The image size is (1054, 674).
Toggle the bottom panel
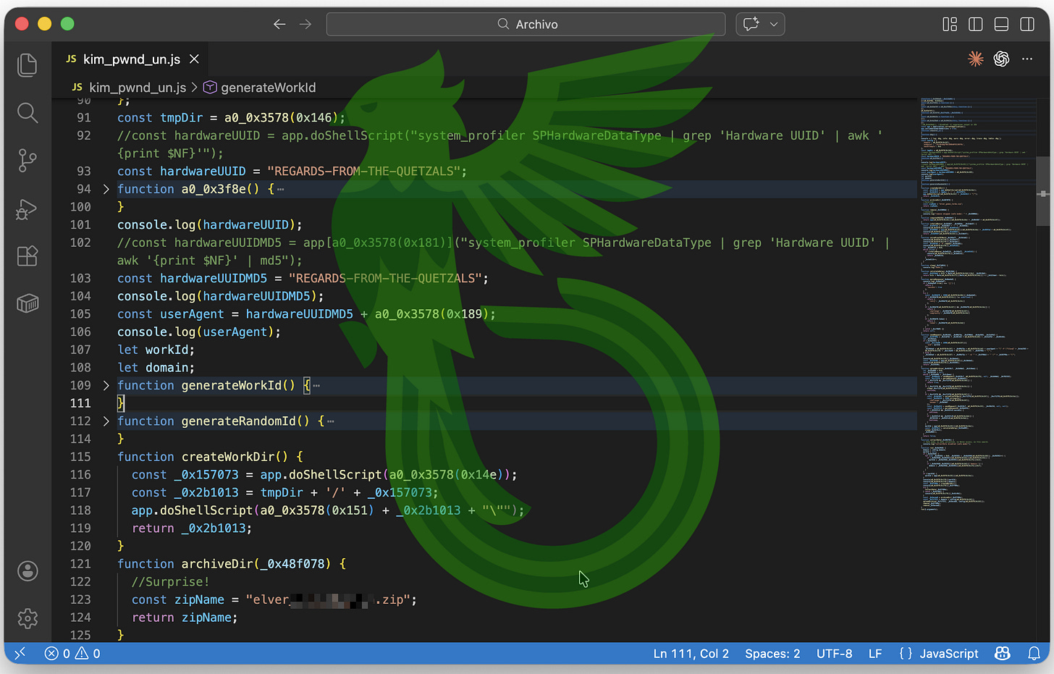point(1001,24)
